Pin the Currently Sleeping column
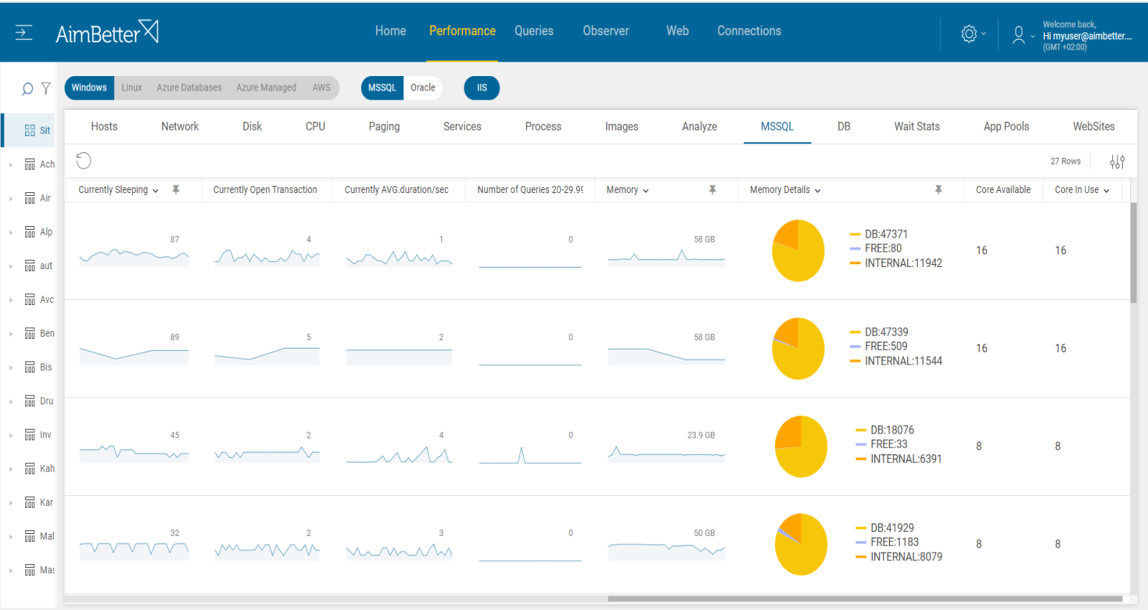The image size is (1148, 610). 176,189
